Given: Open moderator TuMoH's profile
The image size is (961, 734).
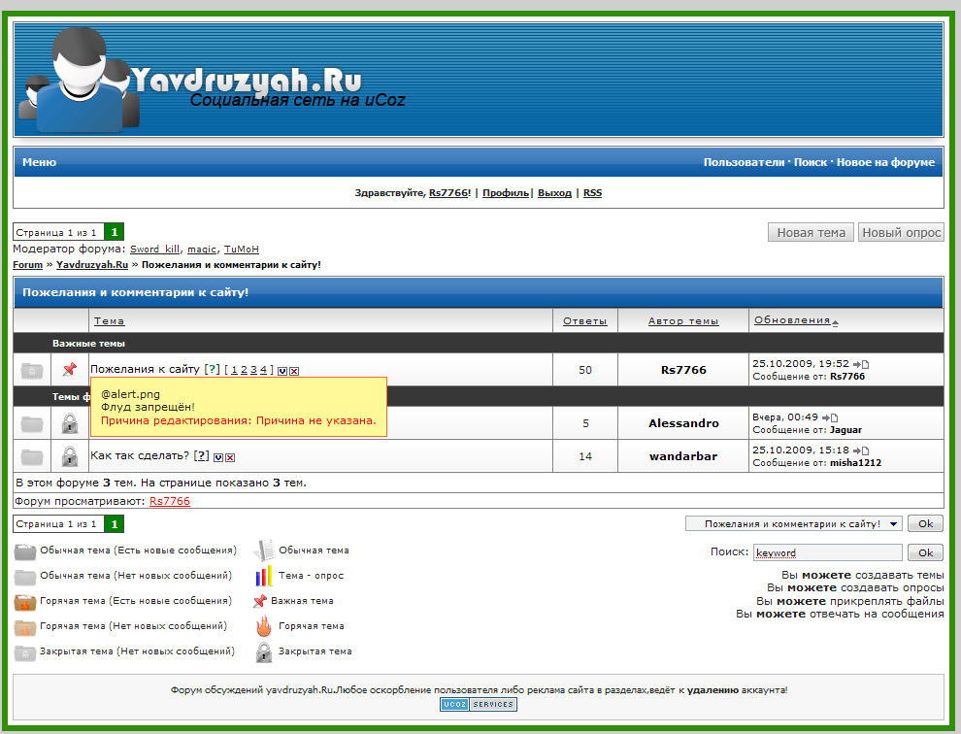Looking at the screenshot, I should tap(242, 249).
